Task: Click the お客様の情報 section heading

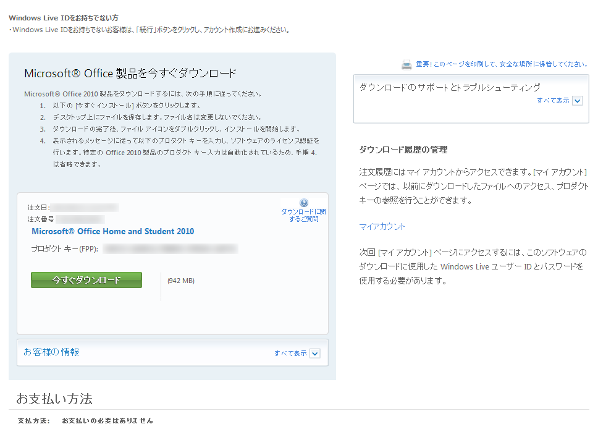Action: pyautogui.click(x=51, y=352)
